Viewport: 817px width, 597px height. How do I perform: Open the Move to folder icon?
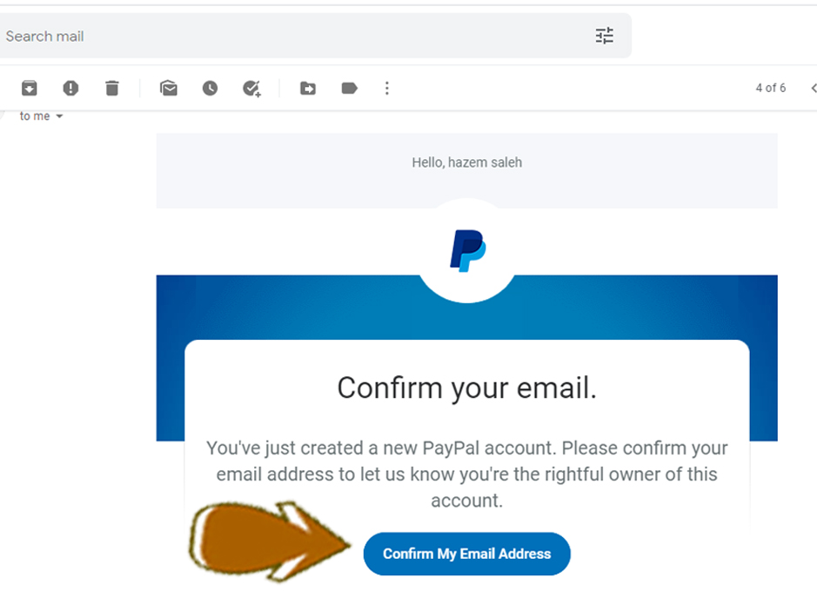click(308, 88)
